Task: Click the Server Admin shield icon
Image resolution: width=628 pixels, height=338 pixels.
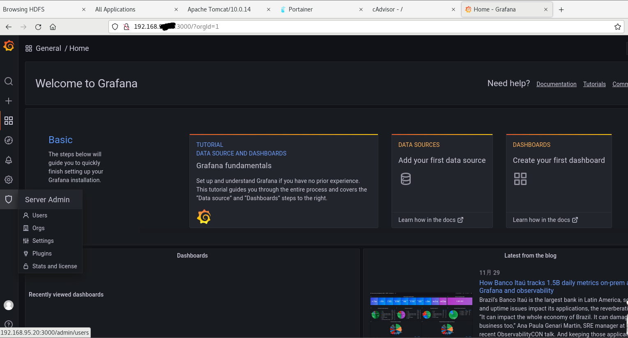Action: pos(9,199)
